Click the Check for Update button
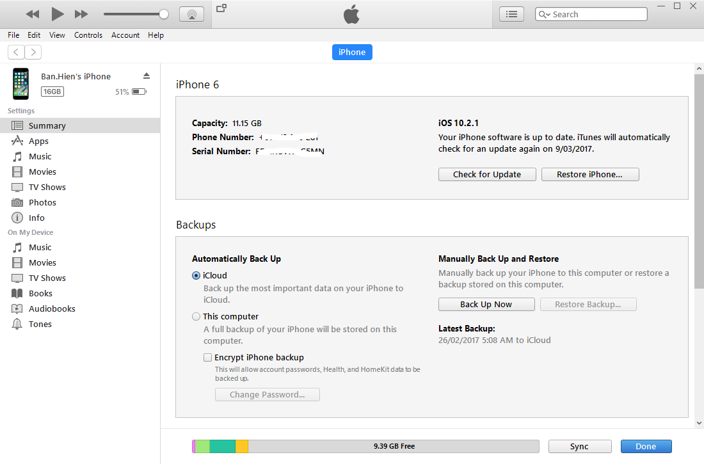704x464 pixels. [x=487, y=174]
